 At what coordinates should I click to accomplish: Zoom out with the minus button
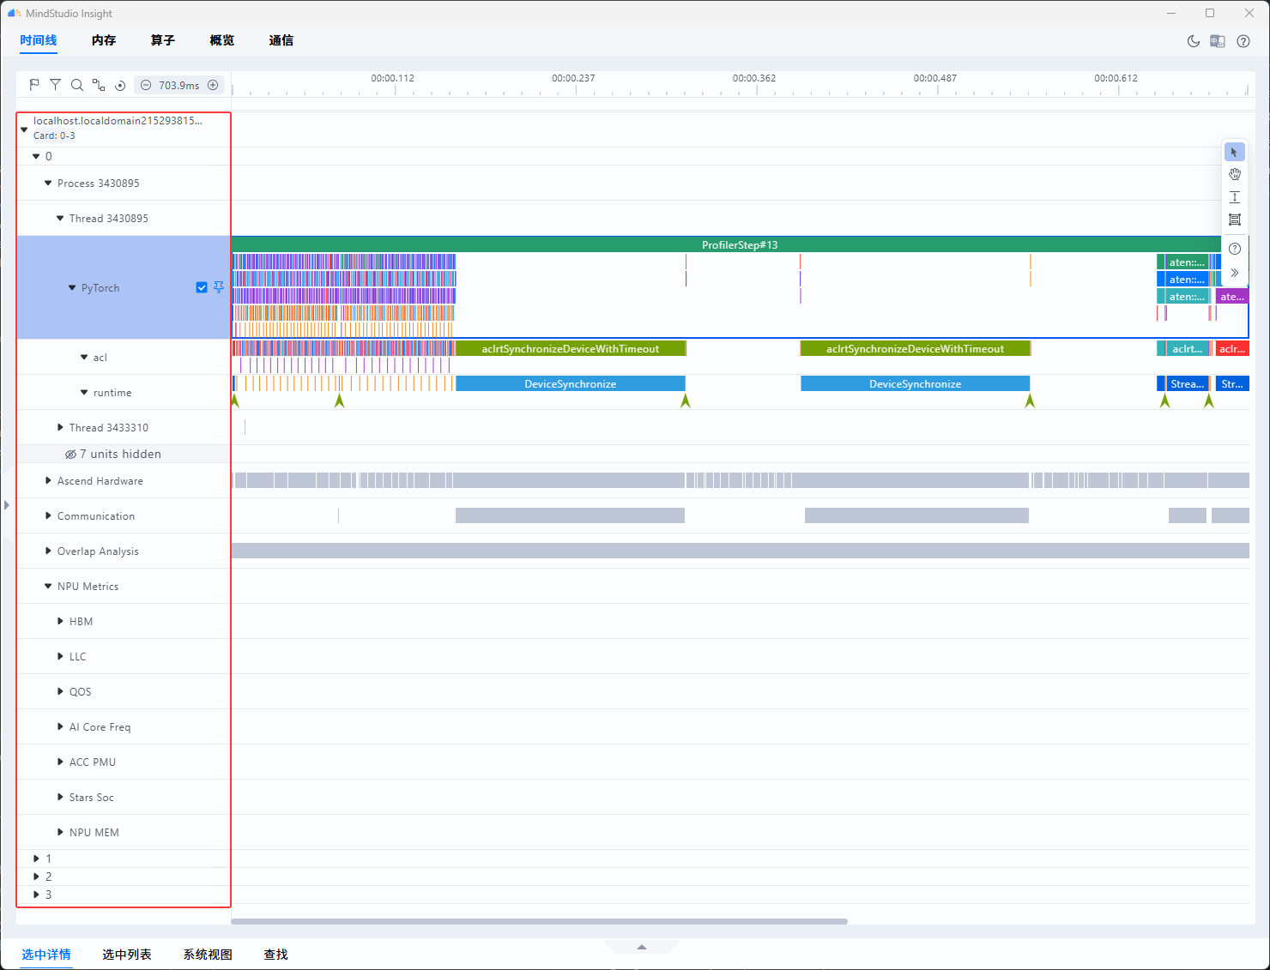click(x=146, y=85)
